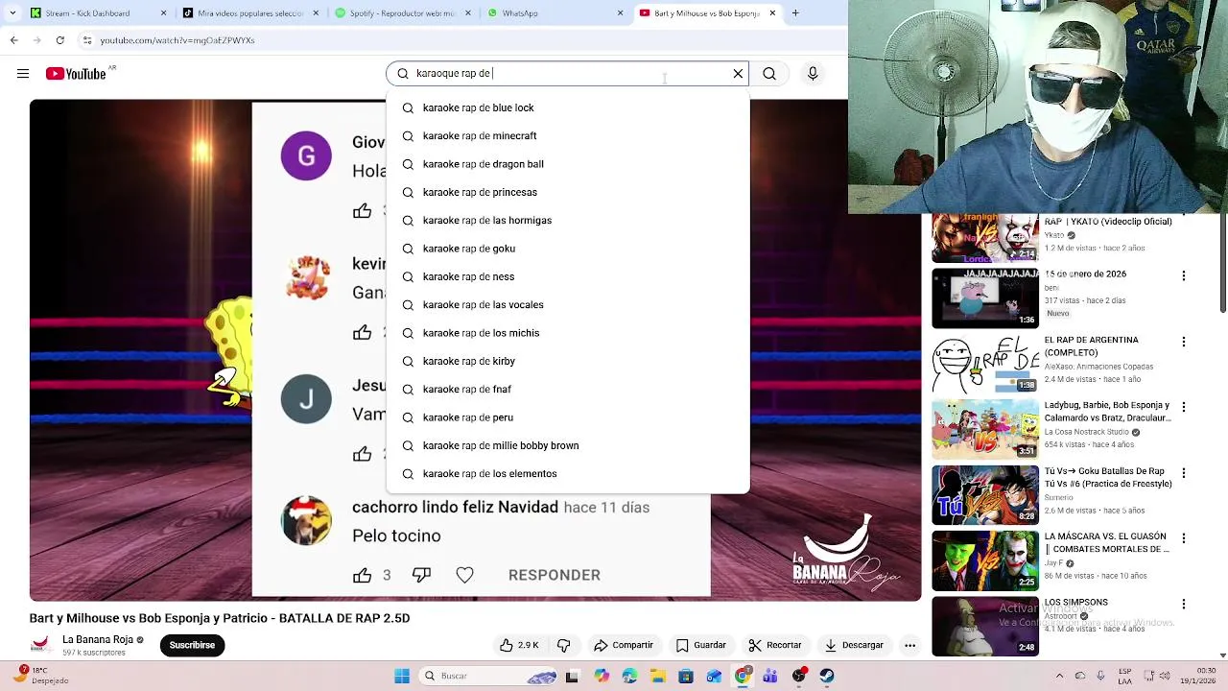
Task: Dislike the video with thumbs down
Action: tap(564, 645)
